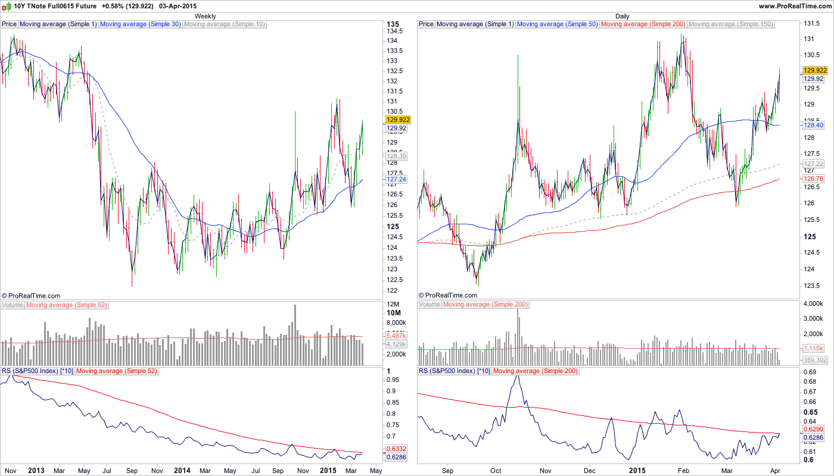Click 2015 on the Weekly time axis
This screenshot has width=834, height=476.
(x=328, y=471)
